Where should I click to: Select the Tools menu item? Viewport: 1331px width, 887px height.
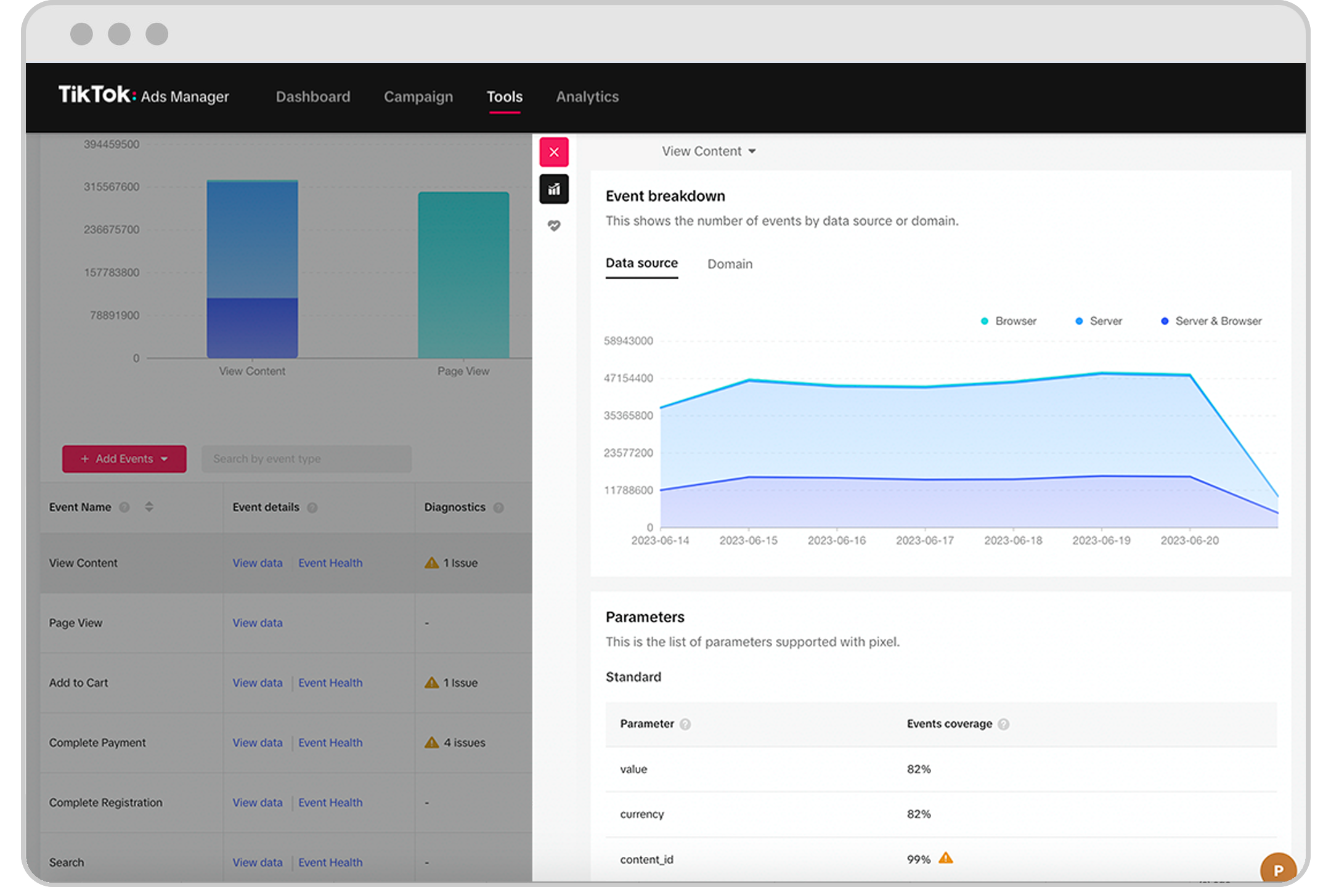pos(504,96)
